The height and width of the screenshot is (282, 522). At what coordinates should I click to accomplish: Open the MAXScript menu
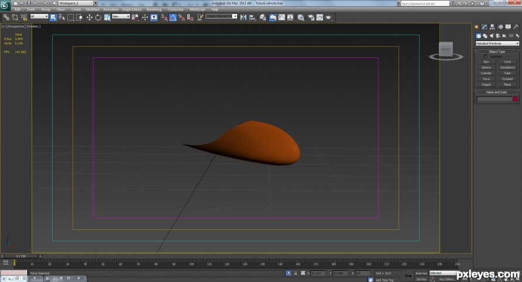[x=197, y=9]
